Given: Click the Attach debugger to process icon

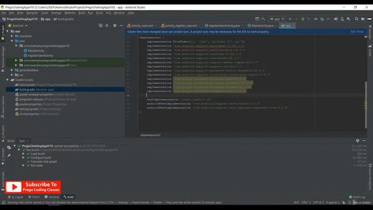Looking at the screenshot, I should pos(322,19).
